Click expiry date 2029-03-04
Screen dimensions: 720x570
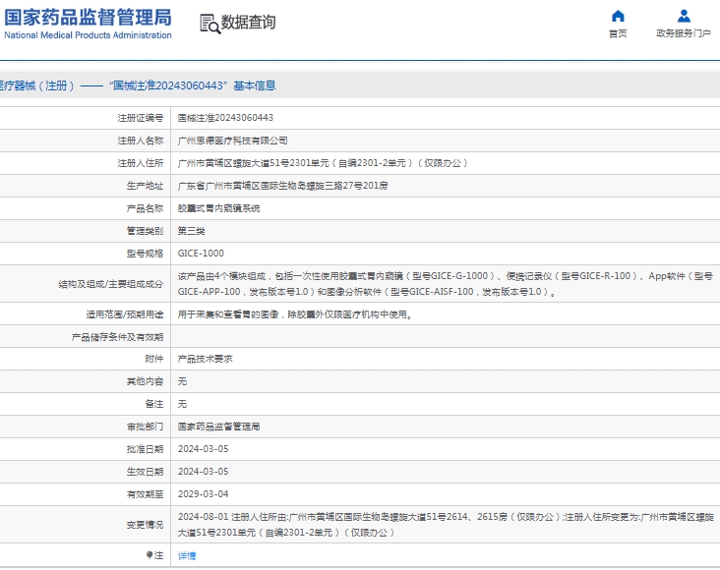[203, 493]
